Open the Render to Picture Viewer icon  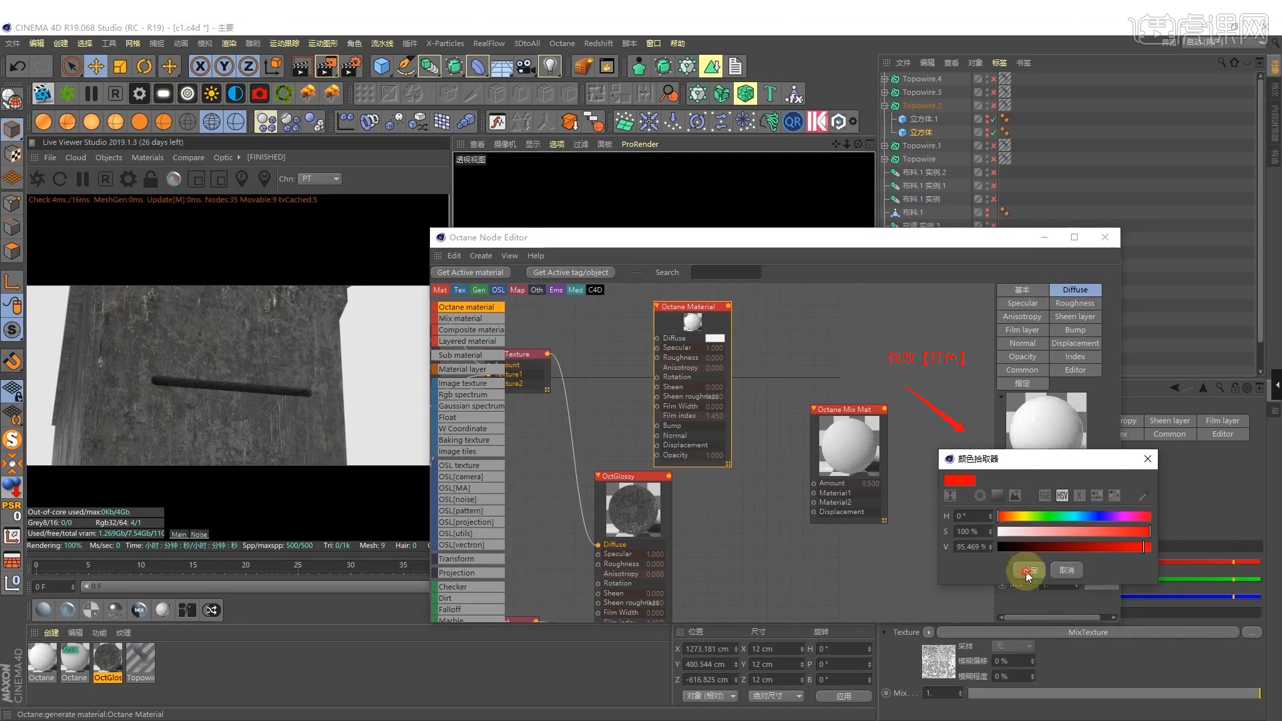(327, 66)
